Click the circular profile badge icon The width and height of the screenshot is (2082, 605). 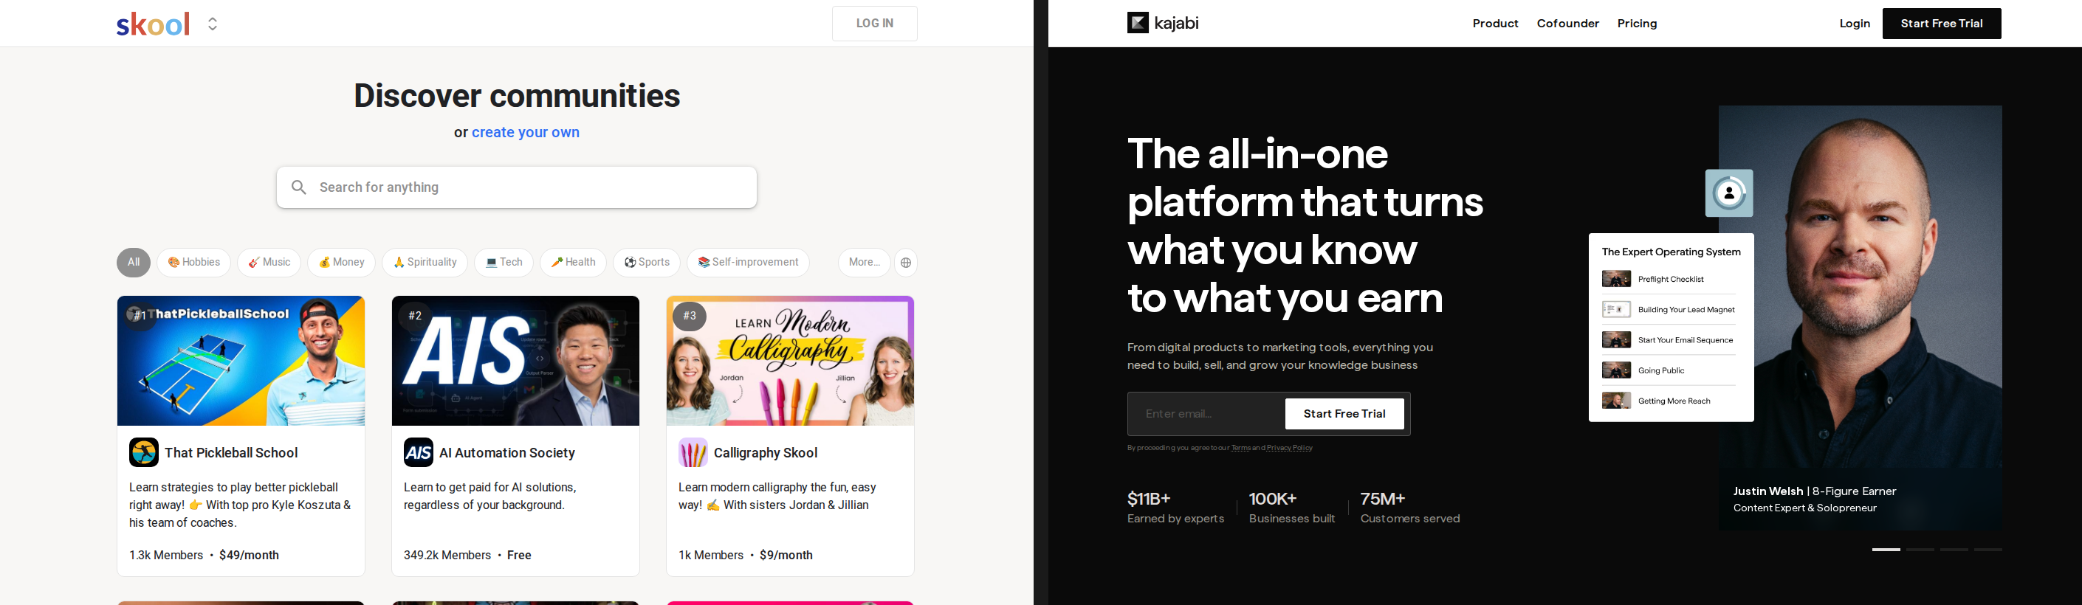[x=1729, y=193]
